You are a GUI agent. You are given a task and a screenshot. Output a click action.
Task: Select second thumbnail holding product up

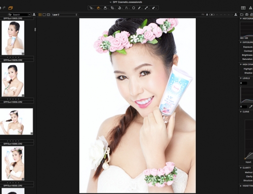pyautogui.click(x=13, y=80)
